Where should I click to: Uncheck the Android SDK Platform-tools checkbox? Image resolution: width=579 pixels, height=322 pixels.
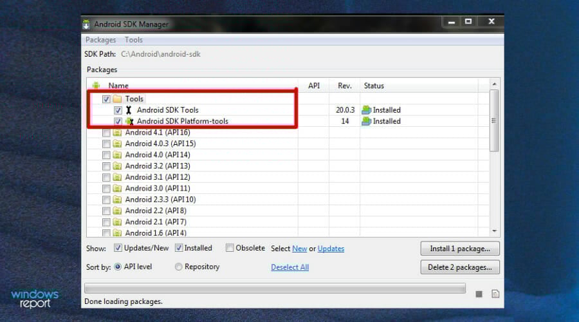click(118, 121)
